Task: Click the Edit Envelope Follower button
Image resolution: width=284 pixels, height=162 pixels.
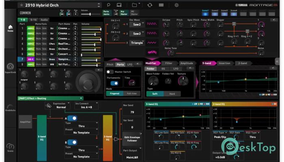Action: click(x=132, y=139)
